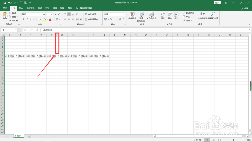
Task: Align text left
Action: click(65, 19)
